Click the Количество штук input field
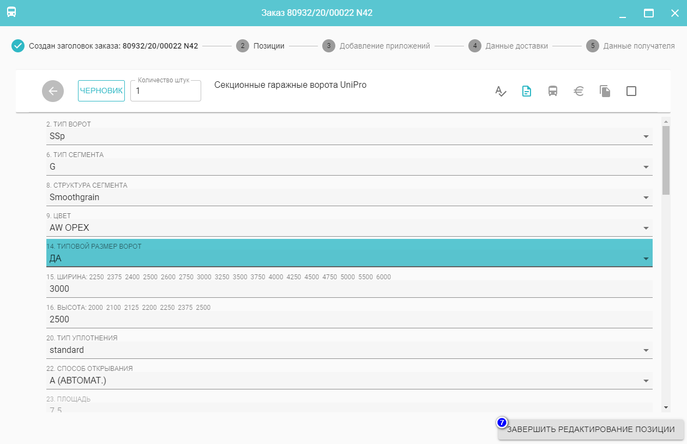 (165, 91)
